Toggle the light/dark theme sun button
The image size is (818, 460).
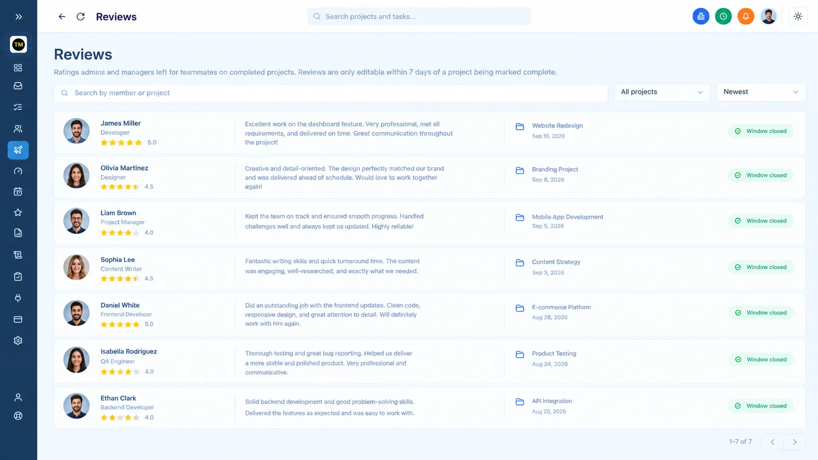coord(798,17)
